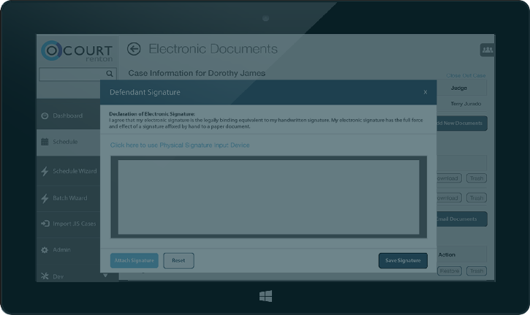The width and height of the screenshot is (530, 315).
Task: Click the Admin gear icon
Action: point(45,250)
